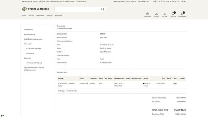Open Søk blant alle ordre sidebar item

tap(34, 49)
